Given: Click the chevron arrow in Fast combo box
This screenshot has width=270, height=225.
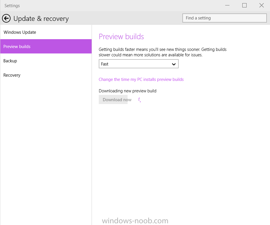Looking at the screenshot, I should coord(174,64).
